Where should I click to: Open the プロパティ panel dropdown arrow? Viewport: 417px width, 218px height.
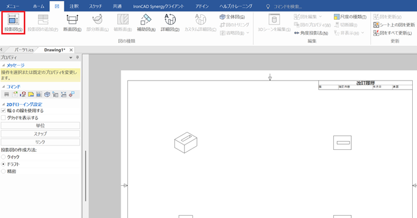[x=70, y=58]
